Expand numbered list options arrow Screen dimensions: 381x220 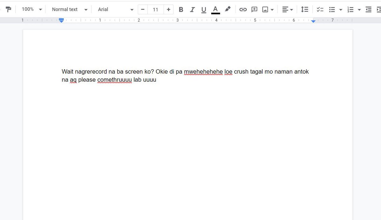pyautogui.click(x=359, y=10)
